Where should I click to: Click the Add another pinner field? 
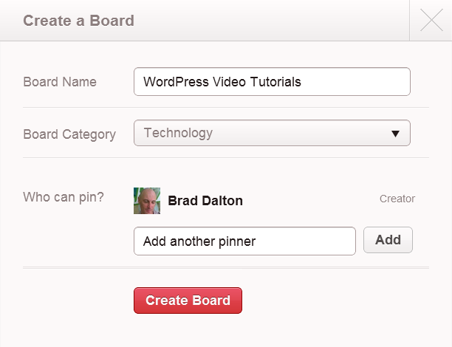click(245, 241)
